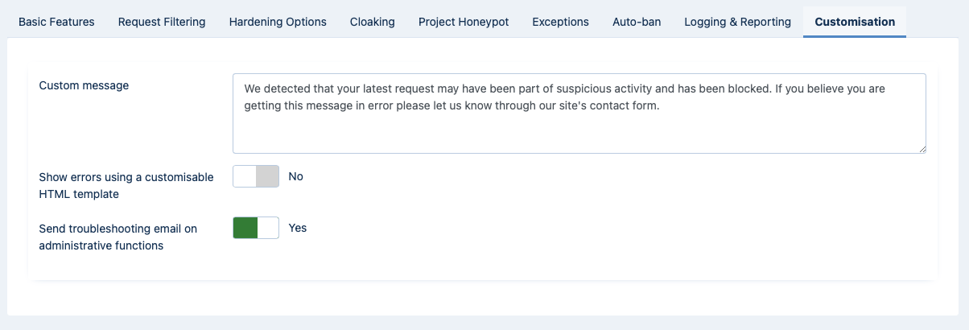
Task: Go to the Hardening Options tab
Action: pyautogui.click(x=278, y=22)
